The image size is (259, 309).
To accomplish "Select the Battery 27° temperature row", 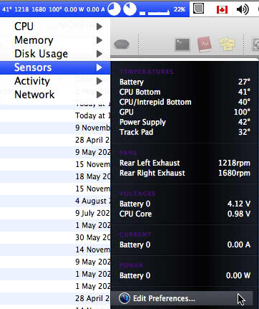I will coord(185,82).
